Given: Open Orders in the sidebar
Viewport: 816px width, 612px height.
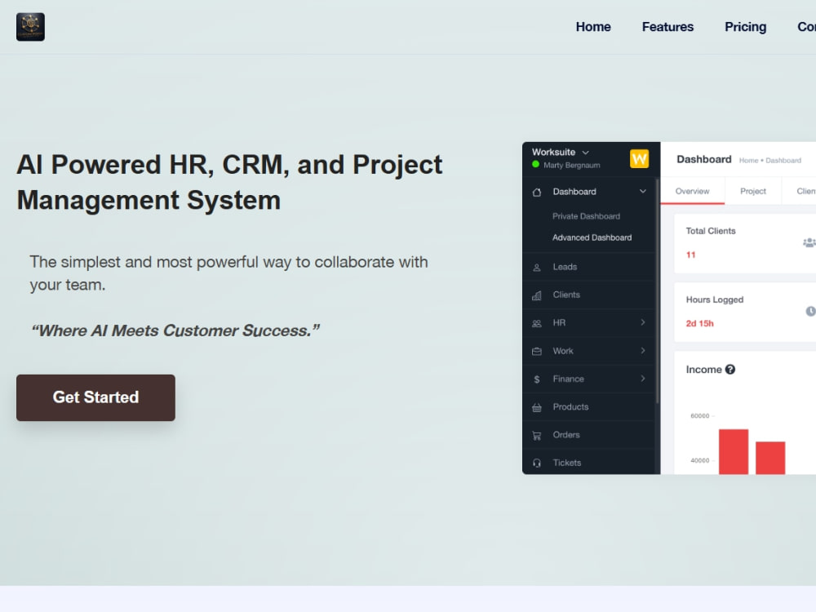Looking at the screenshot, I should pos(566,435).
